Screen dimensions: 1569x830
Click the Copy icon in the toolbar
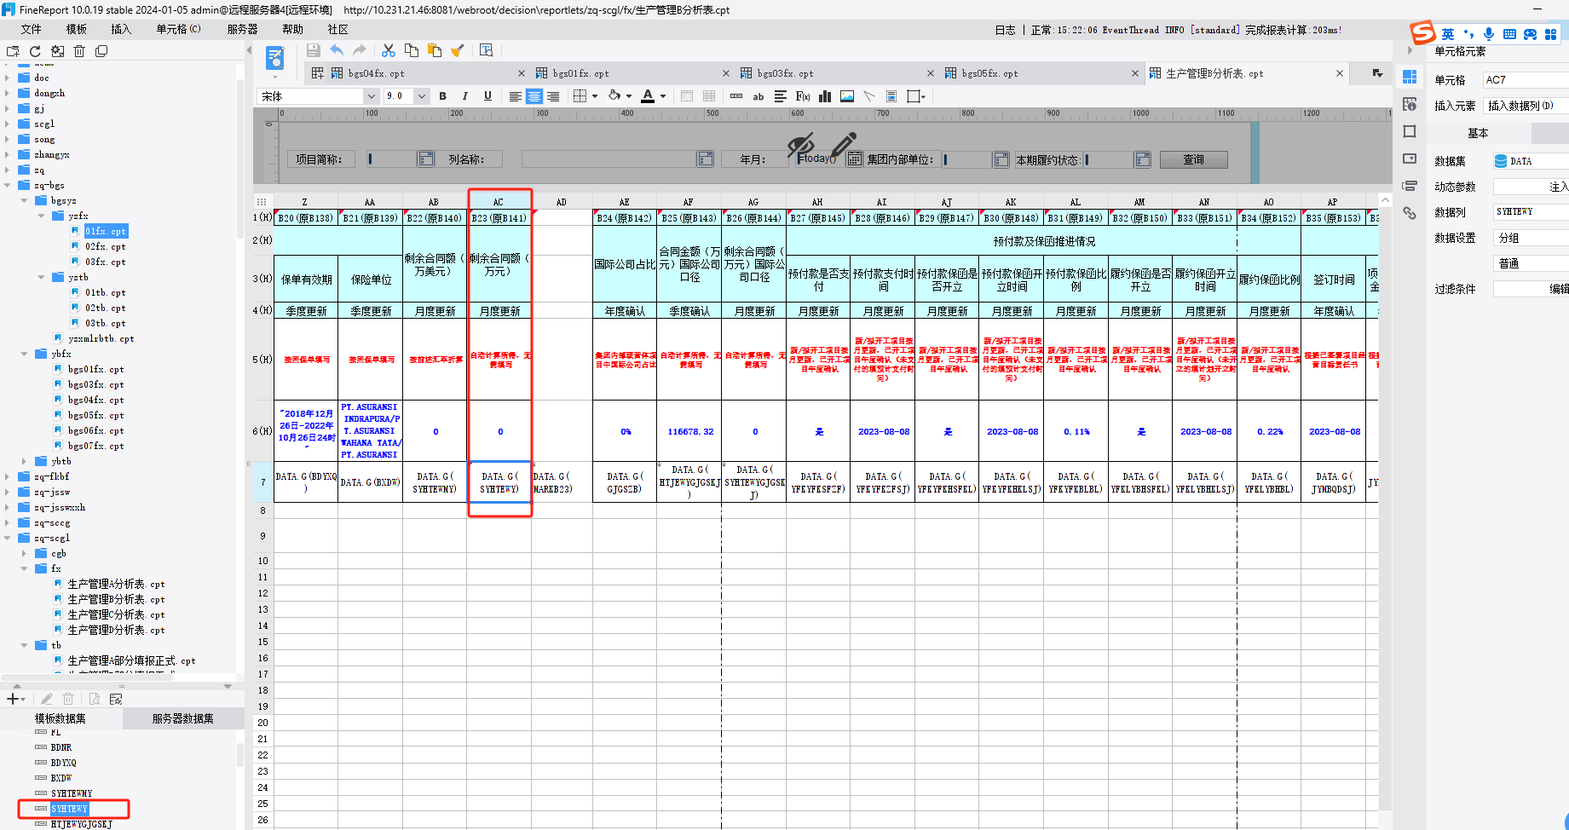click(x=412, y=51)
